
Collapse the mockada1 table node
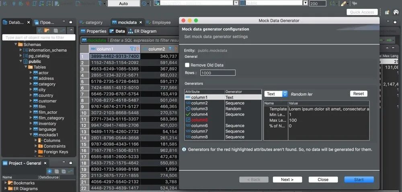pos(31,135)
